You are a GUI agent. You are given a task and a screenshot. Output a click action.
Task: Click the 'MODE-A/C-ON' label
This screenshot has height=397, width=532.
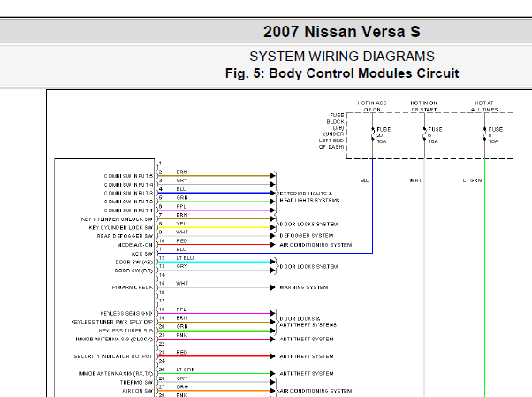pos(135,245)
